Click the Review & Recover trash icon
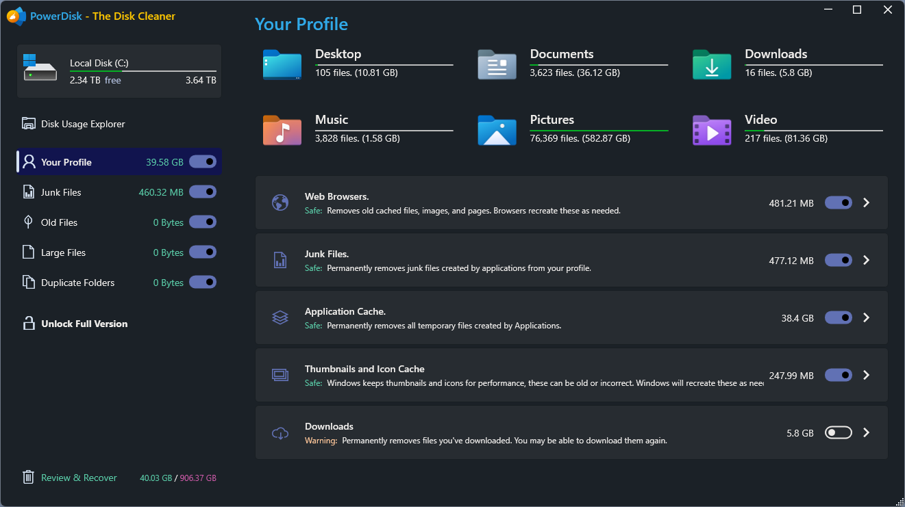The width and height of the screenshot is (905, 507). pos(28,478)
